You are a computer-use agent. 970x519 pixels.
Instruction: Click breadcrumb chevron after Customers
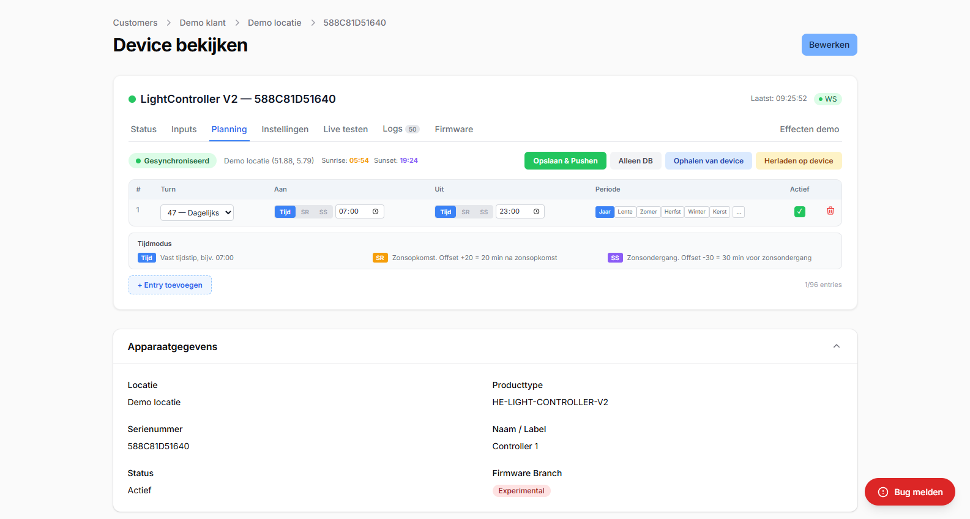click(168, 23)
